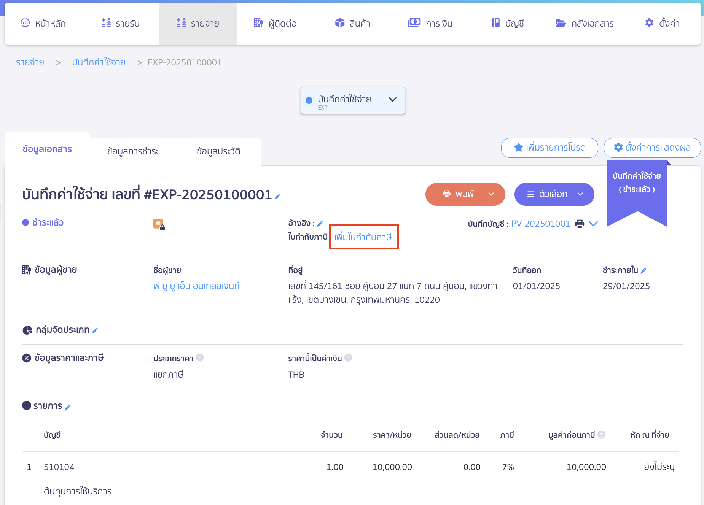Click help icon next to ประเภทราคา
The height and width of the screenshot is (505, 704).
(x=200, y=358)
